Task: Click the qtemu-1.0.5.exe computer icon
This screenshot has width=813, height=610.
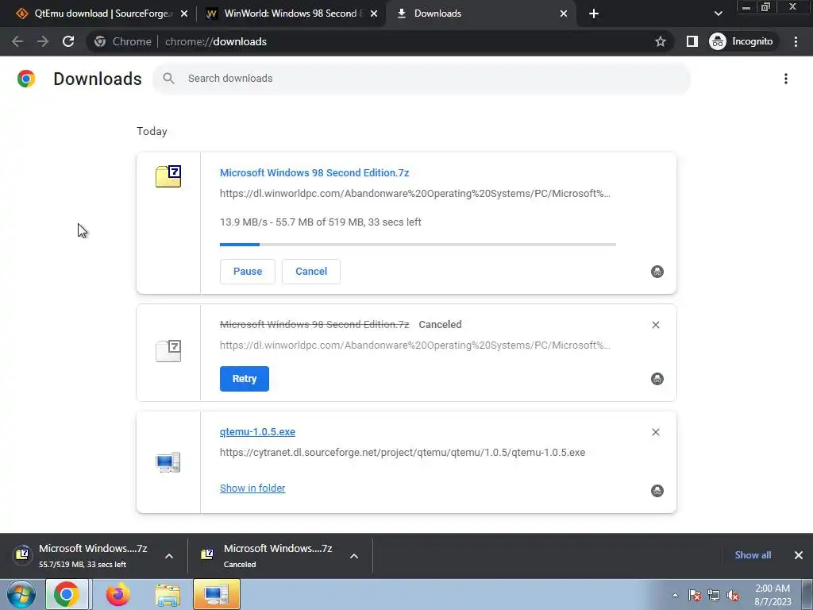Action: click(x=168, y=462)
